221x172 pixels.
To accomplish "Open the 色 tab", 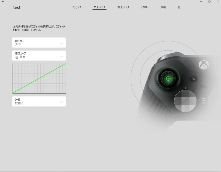I will 179,7.
